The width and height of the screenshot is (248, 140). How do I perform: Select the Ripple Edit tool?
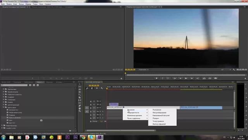tap(80, 89)
